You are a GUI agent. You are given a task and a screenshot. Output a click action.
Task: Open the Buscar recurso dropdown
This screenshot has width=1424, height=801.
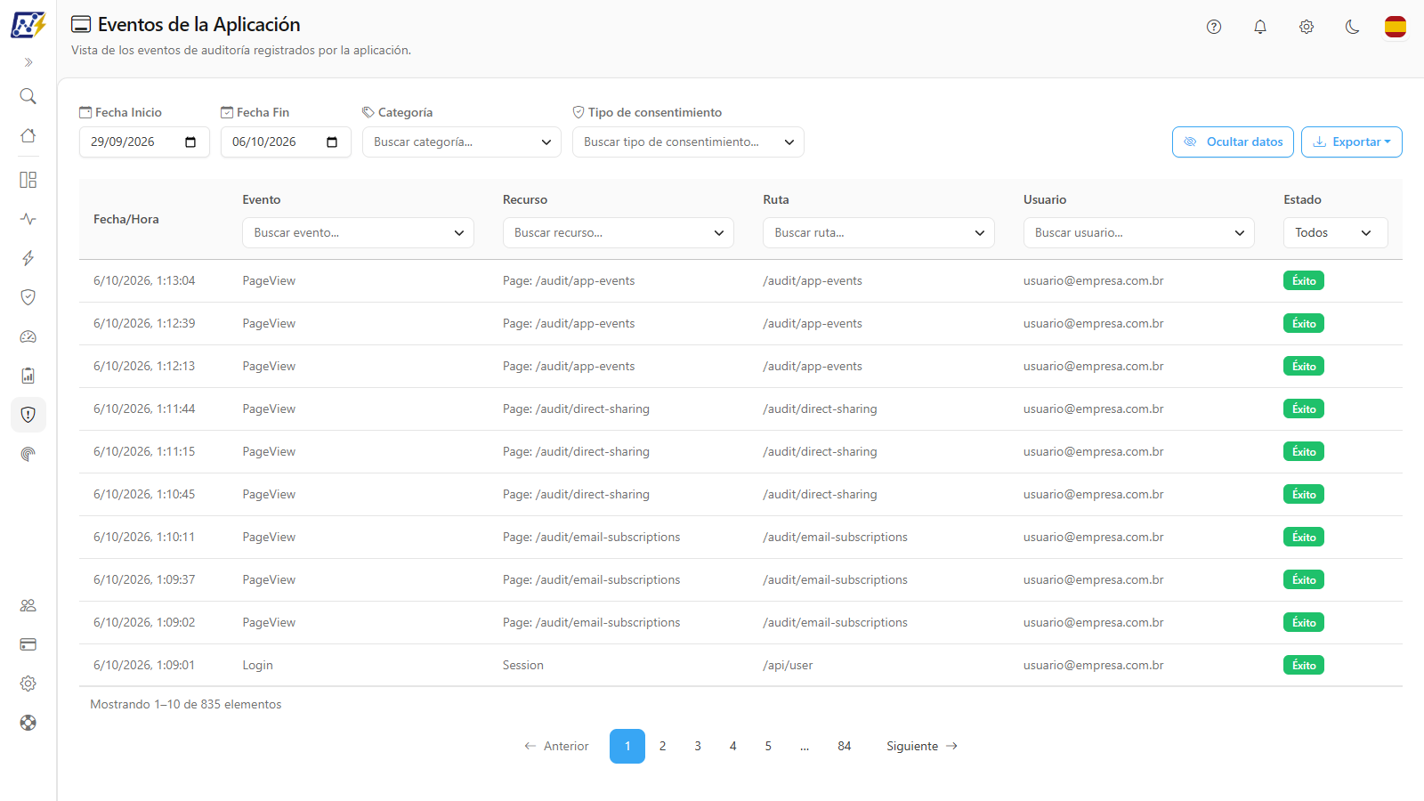point(619,232)
